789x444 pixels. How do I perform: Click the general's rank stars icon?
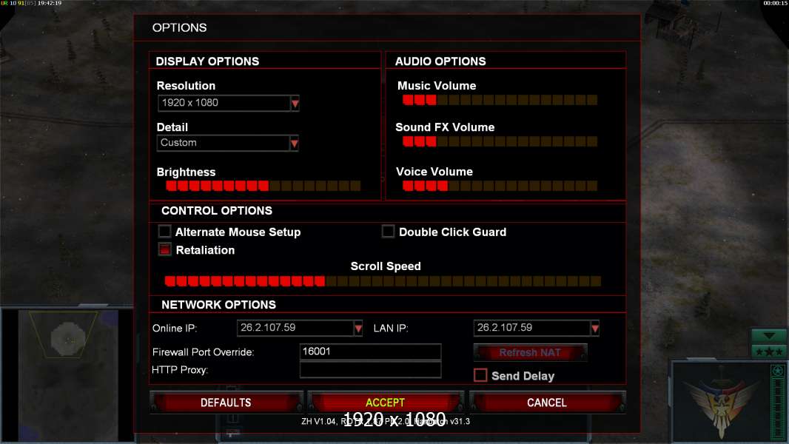click(768, 351)
